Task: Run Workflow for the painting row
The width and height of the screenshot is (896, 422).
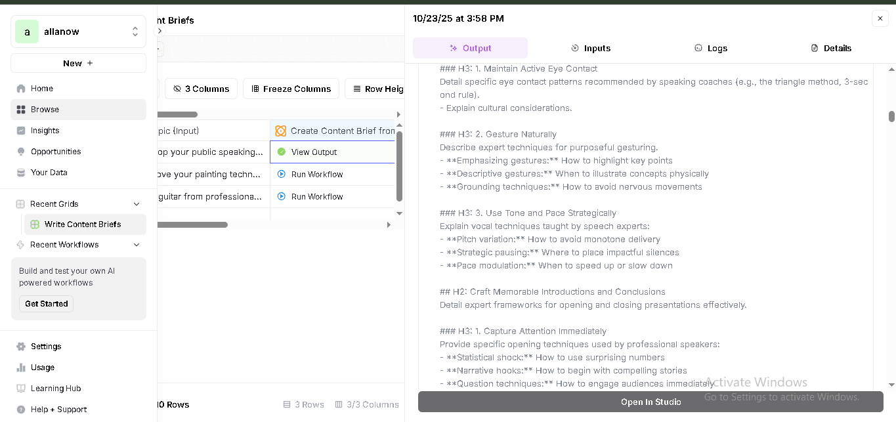Action: pyautogui.click(x=316, y=175)
